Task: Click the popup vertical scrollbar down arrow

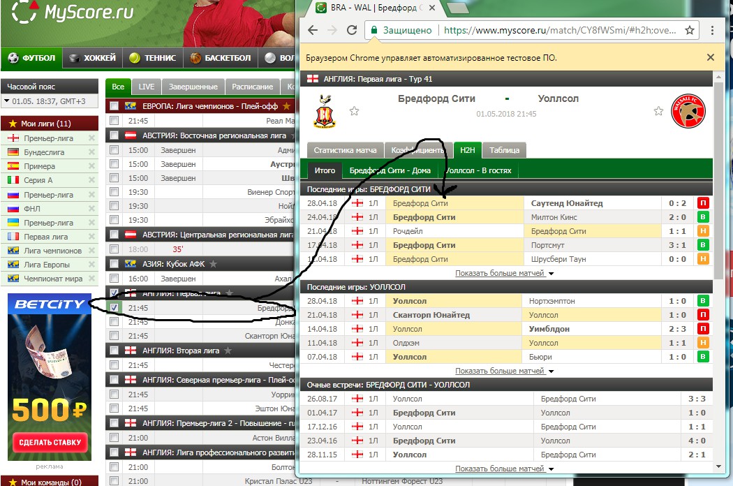Action: 718,467
